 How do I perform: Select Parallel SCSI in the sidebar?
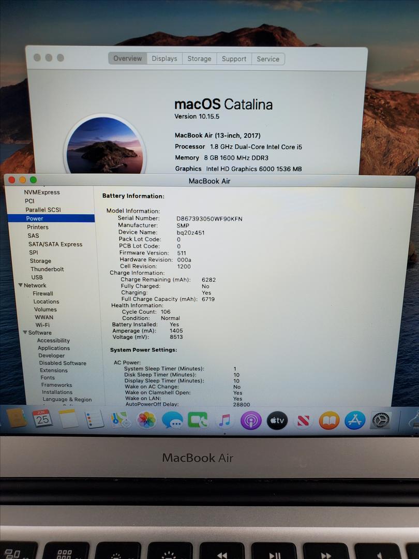pyautogui.click(x=43, y=210)
